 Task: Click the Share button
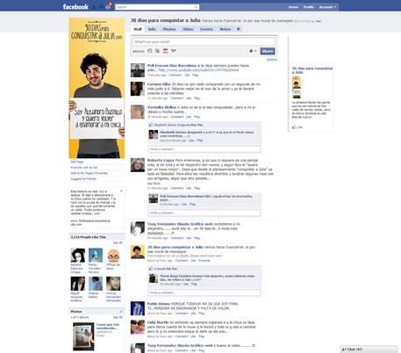coord(268,51)
